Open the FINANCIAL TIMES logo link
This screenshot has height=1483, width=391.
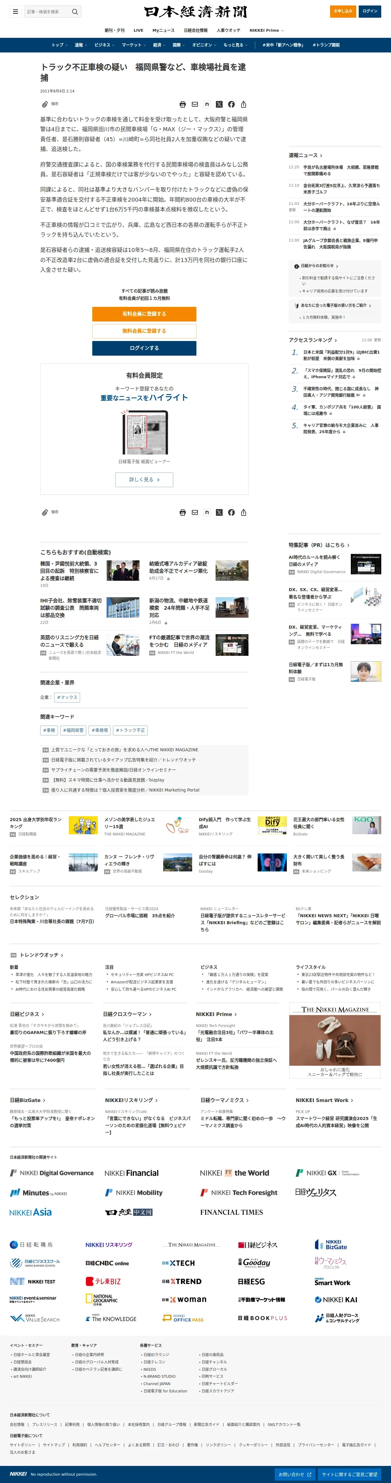coord(231,1212)
